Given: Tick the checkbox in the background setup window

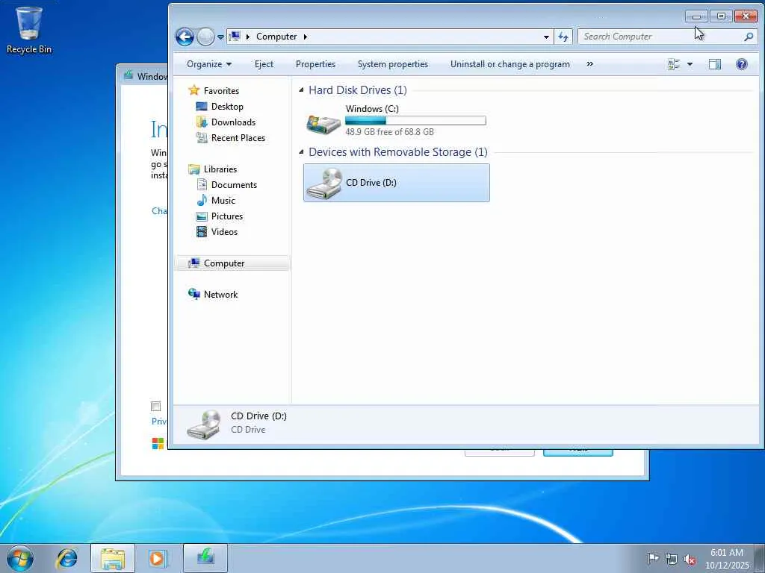Looking at the screenshot, I should click(155, 407).
